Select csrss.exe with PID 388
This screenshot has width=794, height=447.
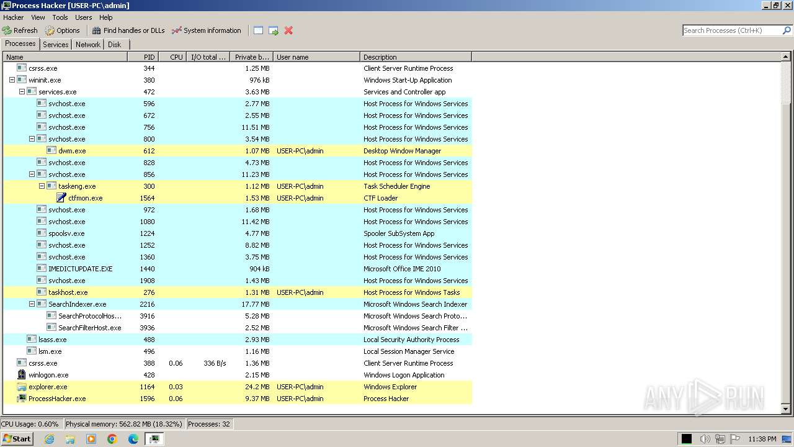238,363
